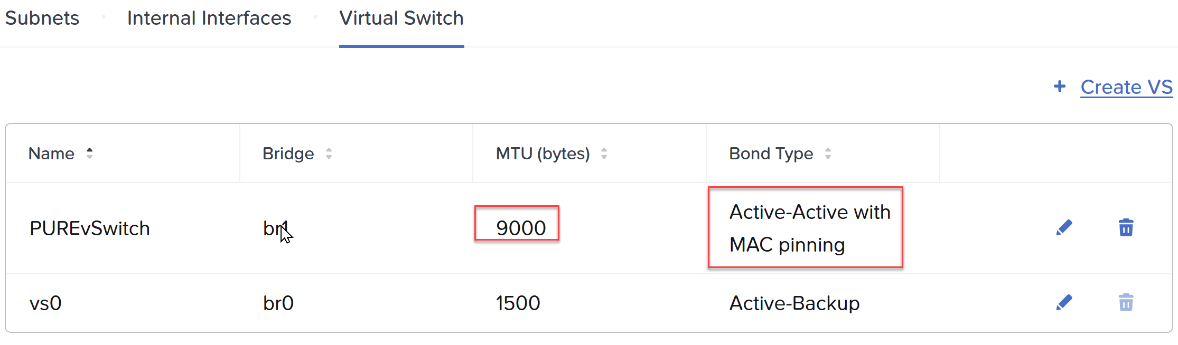Open the Internal Interfaces tab
The width and height of the screenshot is (1178, 345).
pyautogui.click(x=208, y=18)
